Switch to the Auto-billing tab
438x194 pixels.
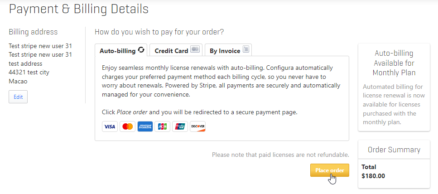(x=121, y=50)
